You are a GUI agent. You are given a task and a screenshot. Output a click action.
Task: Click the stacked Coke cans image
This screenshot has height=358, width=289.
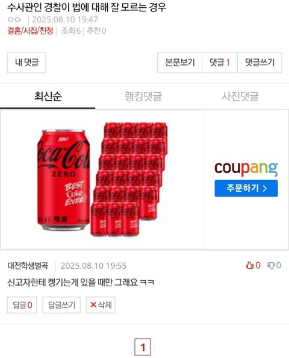(x=129, y=179)
